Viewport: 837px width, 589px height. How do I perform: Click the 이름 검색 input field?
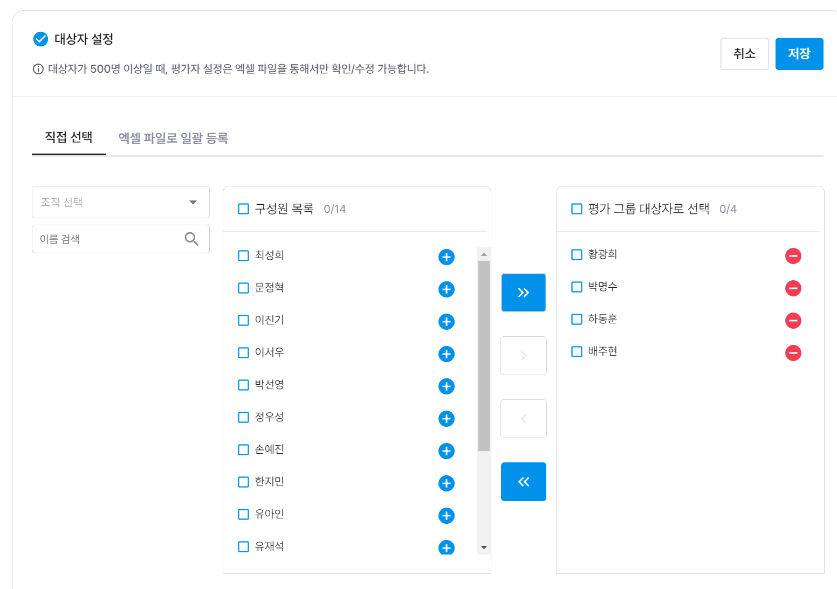pyautogui.click(x=108, y=239)
